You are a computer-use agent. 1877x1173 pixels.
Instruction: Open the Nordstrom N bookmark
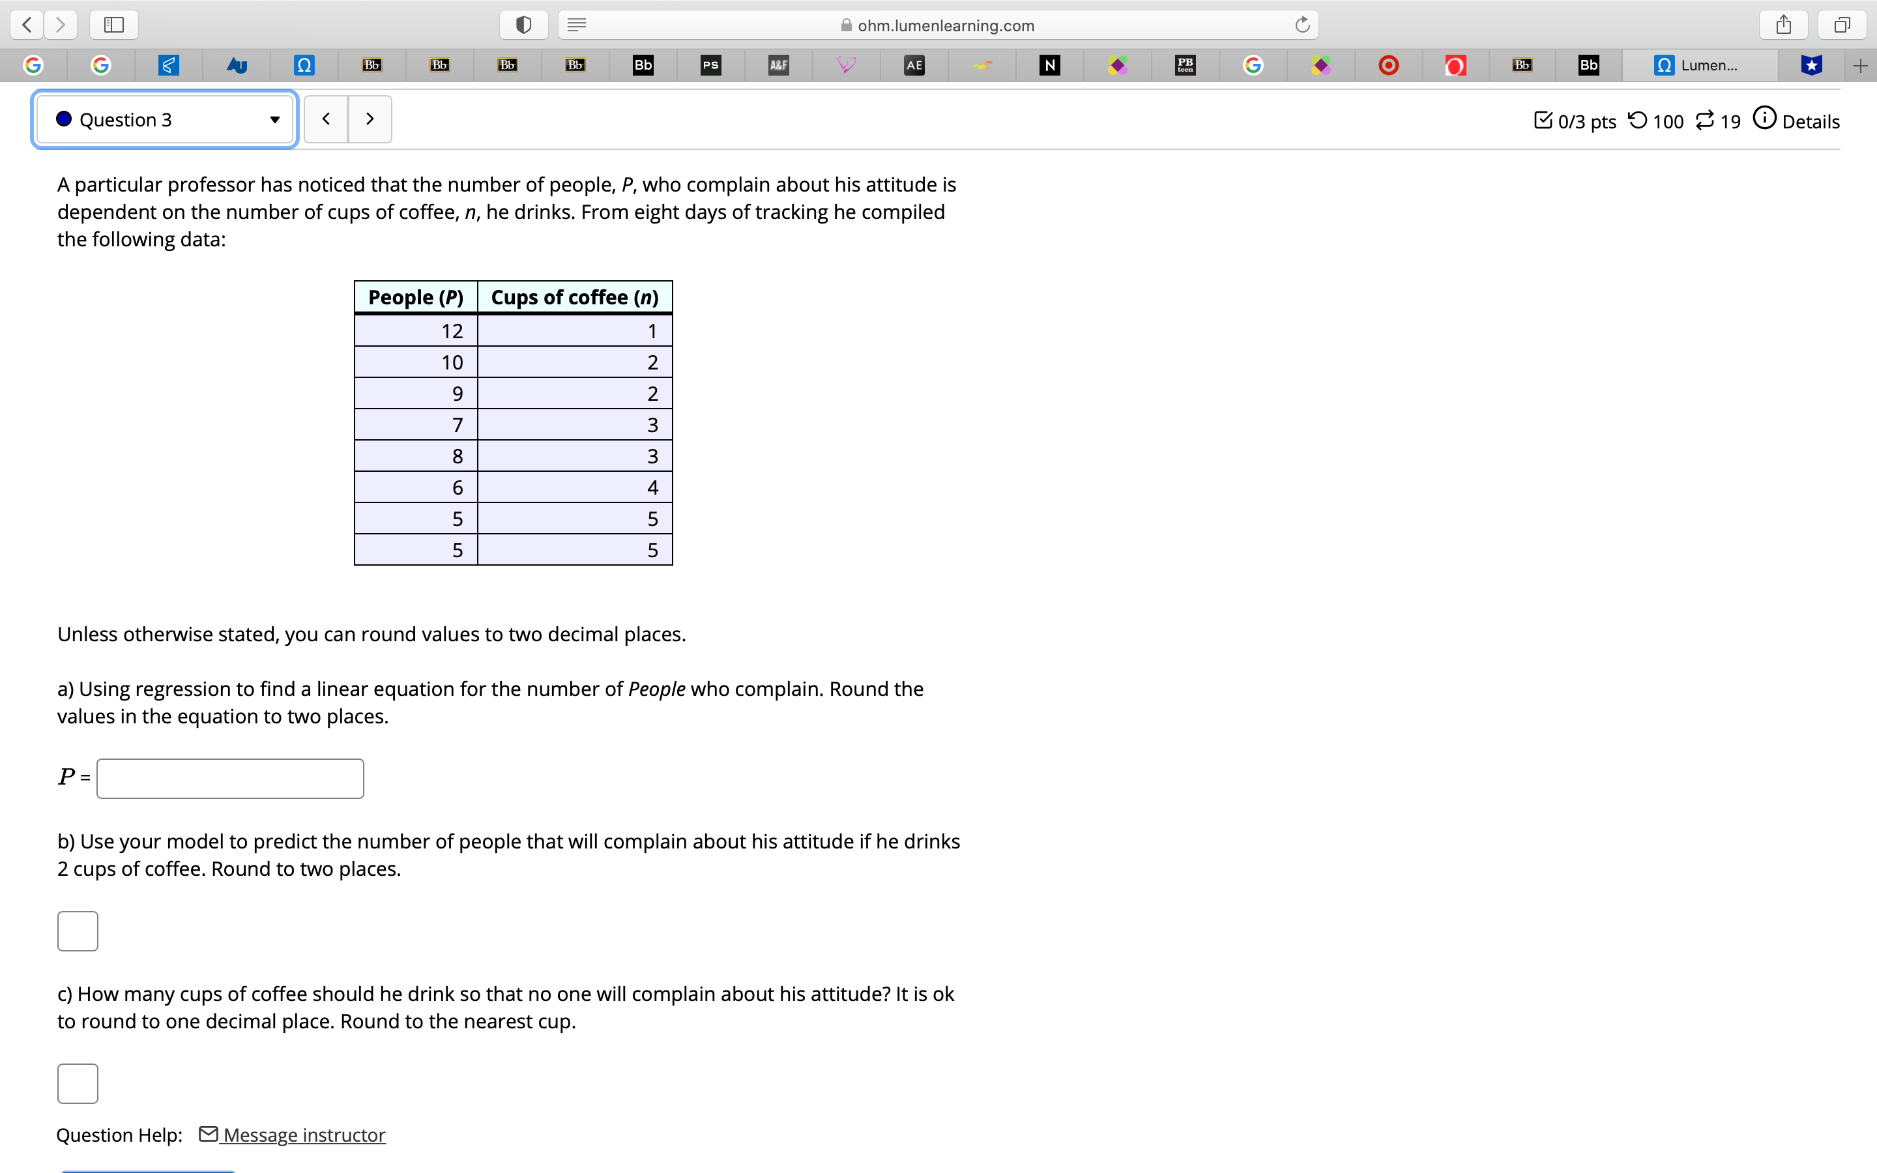(1049, 65)
